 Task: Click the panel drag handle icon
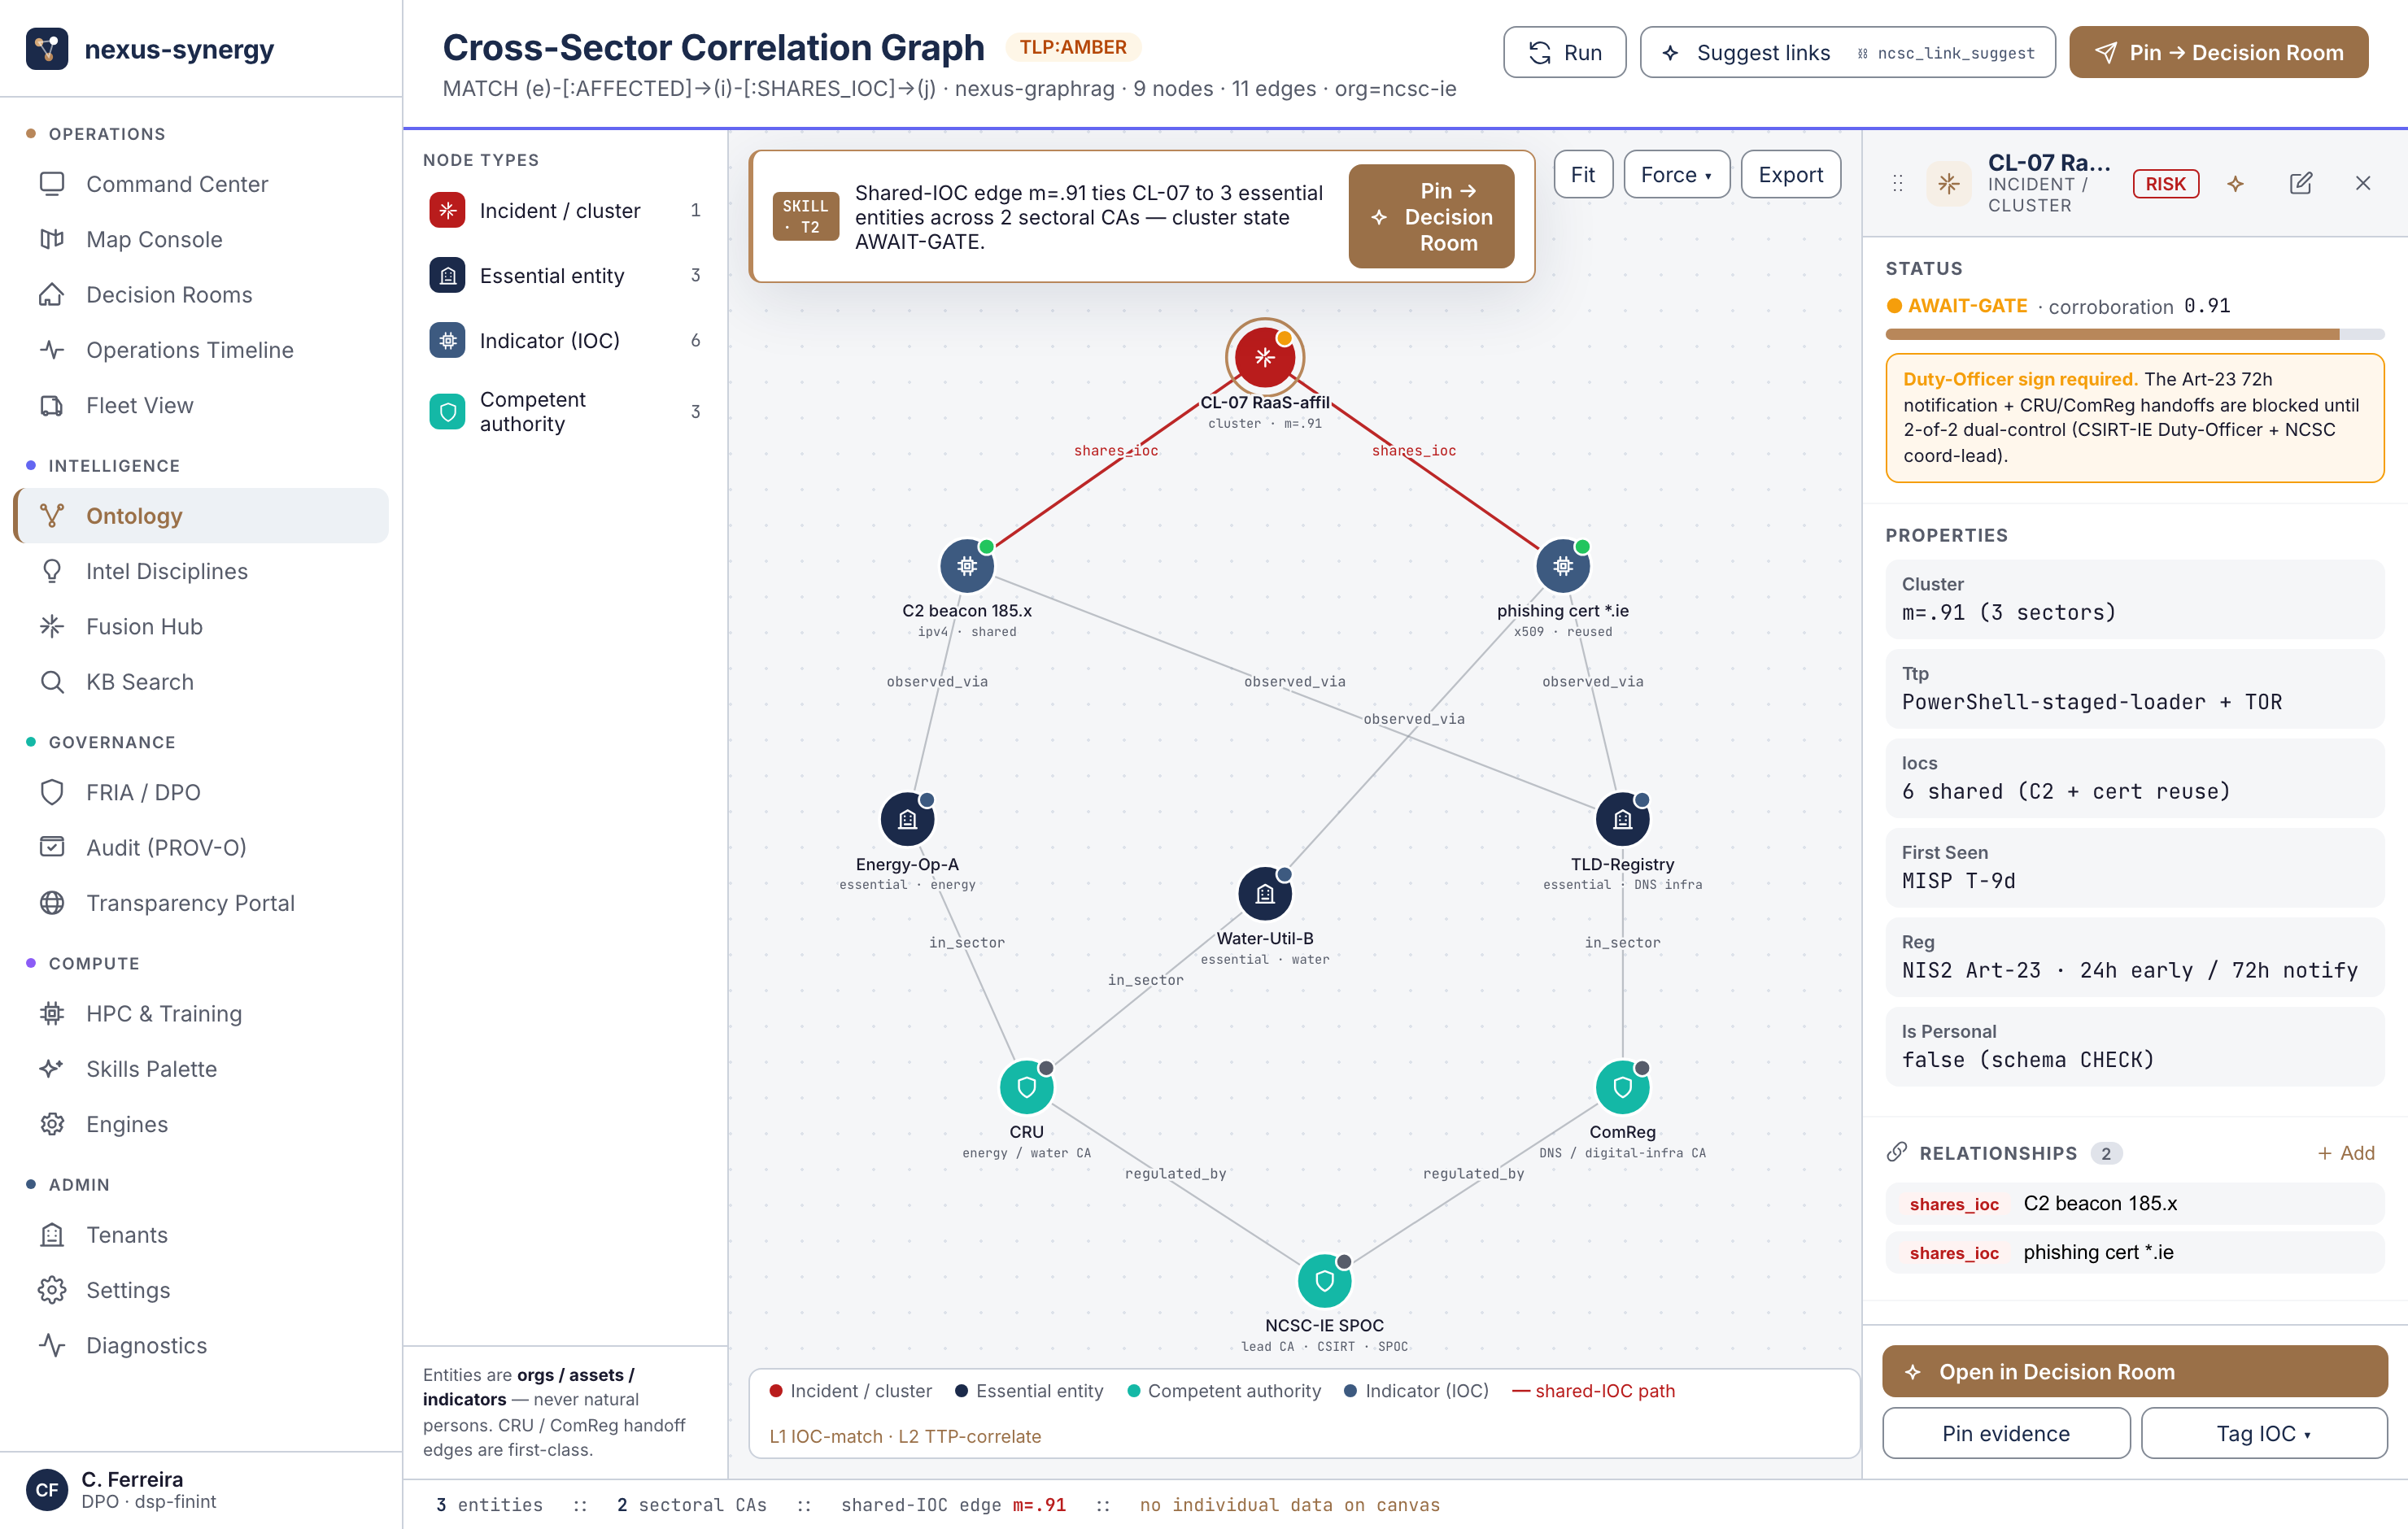click(x=1897, y=184)
